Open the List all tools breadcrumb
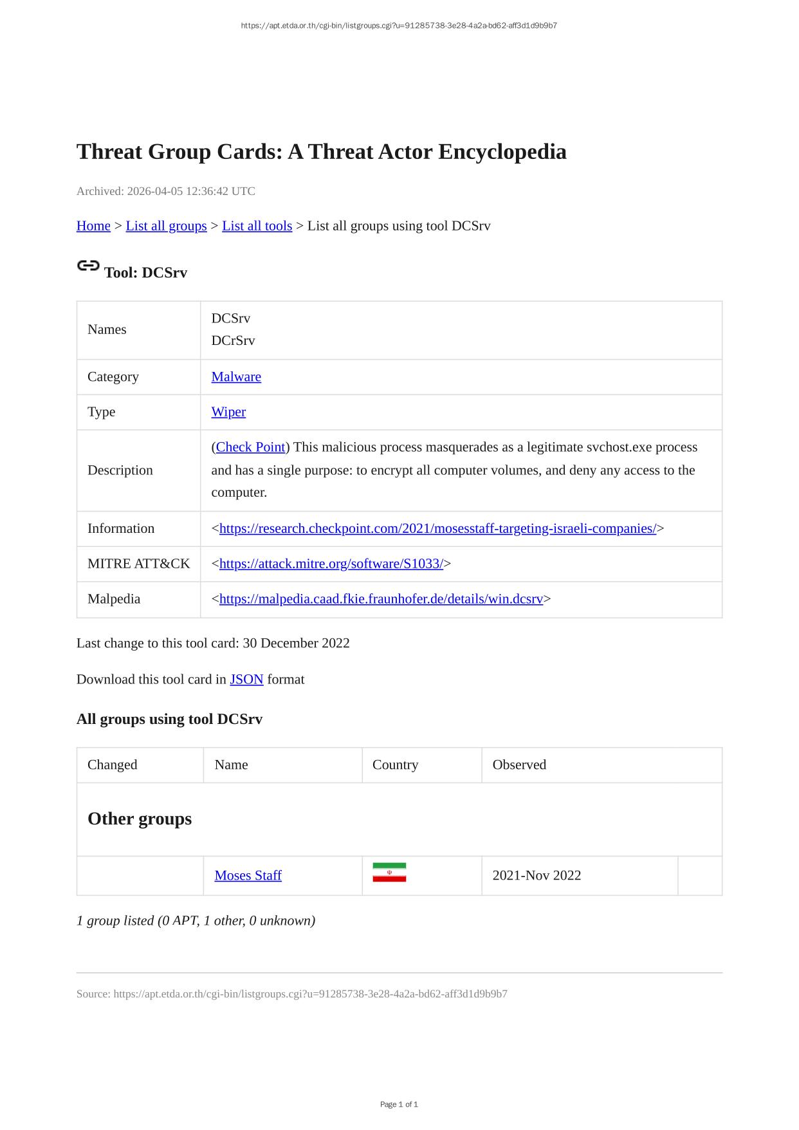The height and width of the screenshot is (1130, 799). [x=257, y=226]
